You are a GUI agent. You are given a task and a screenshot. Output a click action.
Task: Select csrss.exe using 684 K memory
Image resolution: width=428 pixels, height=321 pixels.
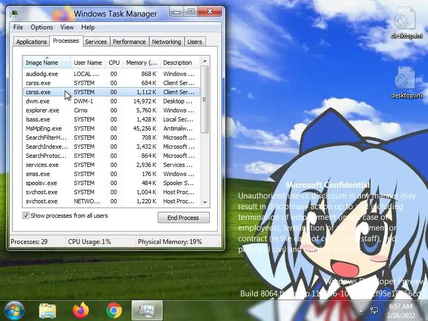point(111,83)
